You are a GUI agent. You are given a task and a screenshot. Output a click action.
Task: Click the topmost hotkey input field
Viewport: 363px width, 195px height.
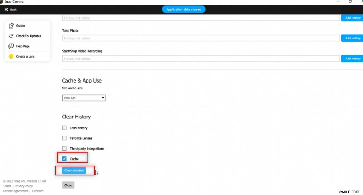(201, 18)
